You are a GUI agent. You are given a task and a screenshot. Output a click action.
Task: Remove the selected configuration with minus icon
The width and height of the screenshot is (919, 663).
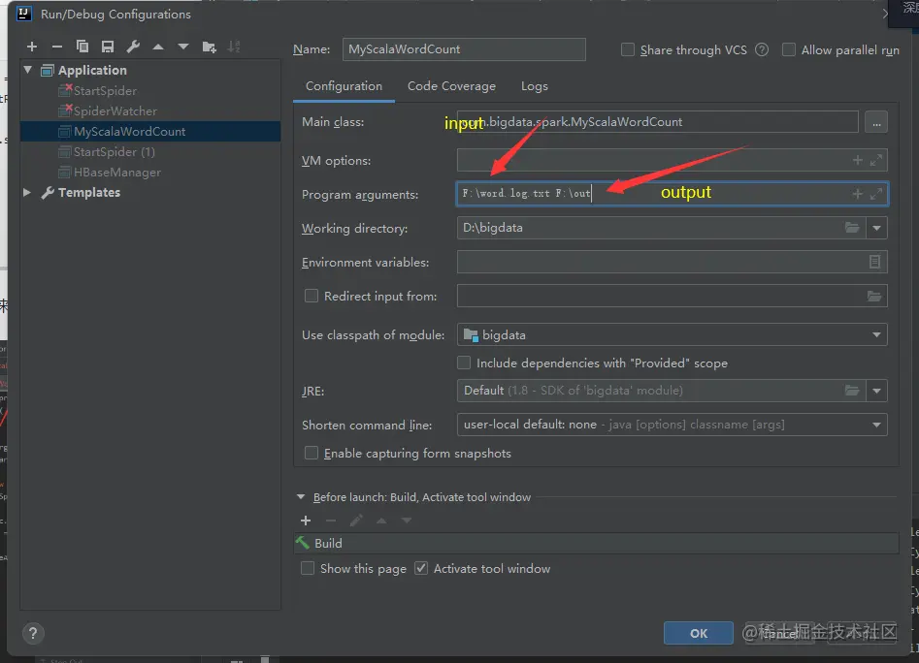(57, 47)
